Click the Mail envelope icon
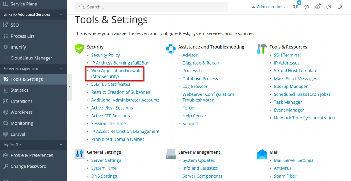351x181 pixels. click(262, 154)
